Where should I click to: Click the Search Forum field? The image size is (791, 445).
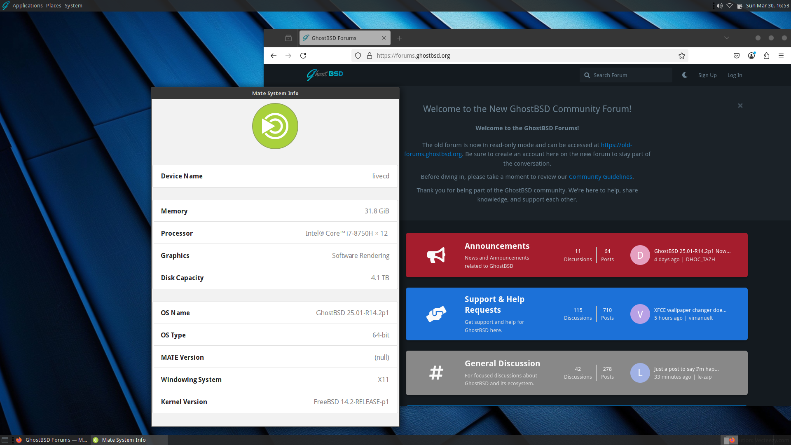click(x=626, y=75)
